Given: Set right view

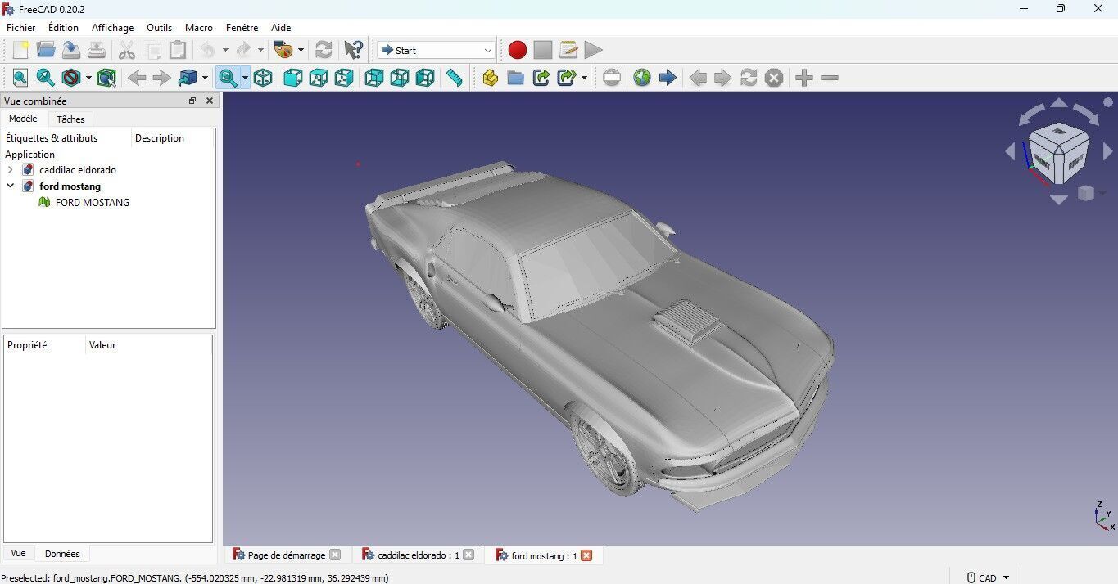Looking at the screenshot, I should (344, 78).
